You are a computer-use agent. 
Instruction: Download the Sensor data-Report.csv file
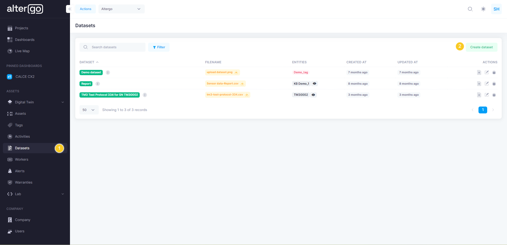tap(242, 84)
